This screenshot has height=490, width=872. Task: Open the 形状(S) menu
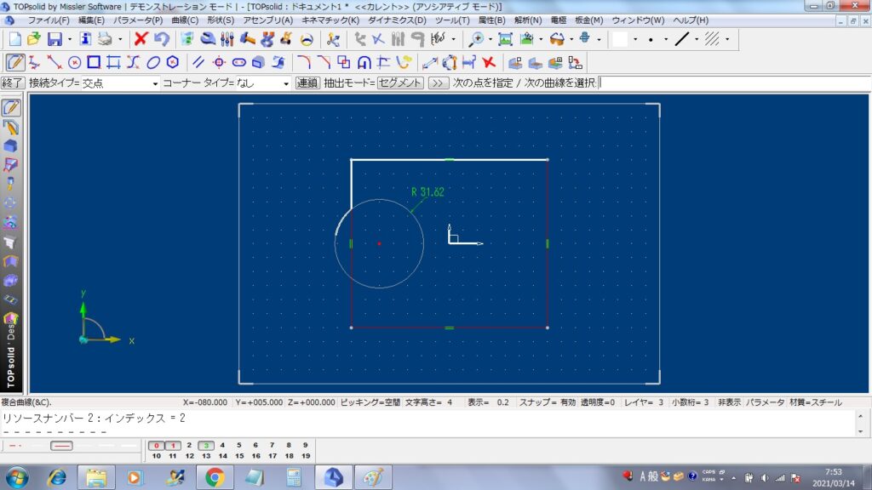click(221, 20)
